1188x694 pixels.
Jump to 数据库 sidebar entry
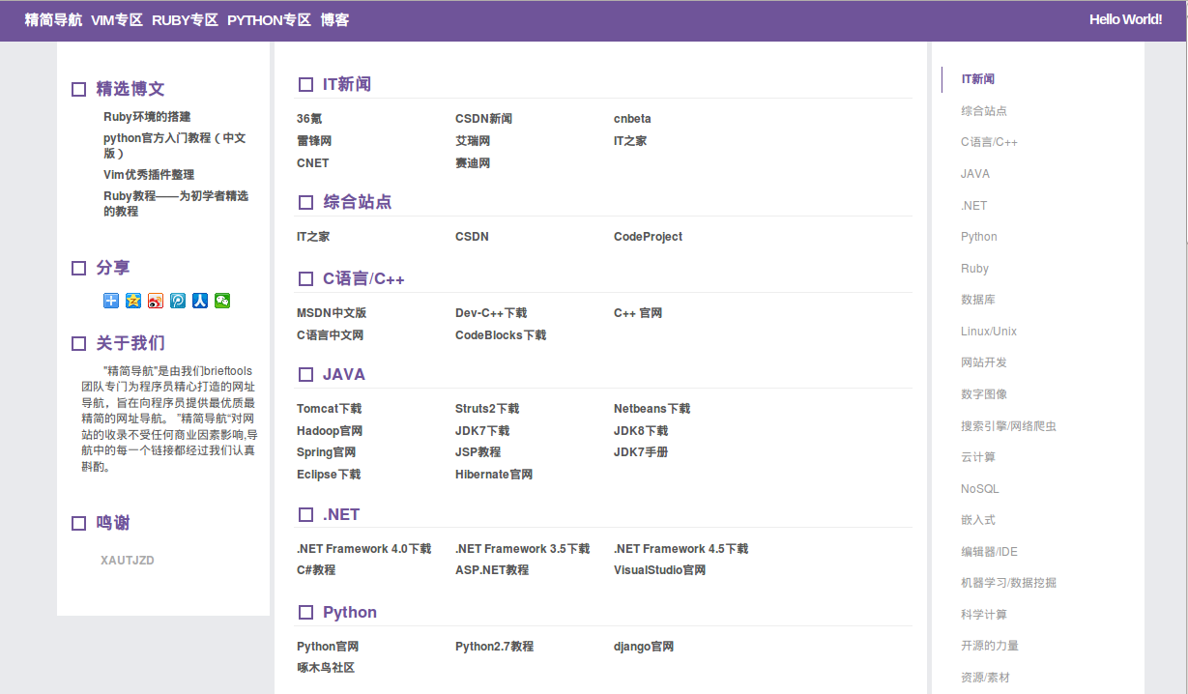(x=978, y=300)
